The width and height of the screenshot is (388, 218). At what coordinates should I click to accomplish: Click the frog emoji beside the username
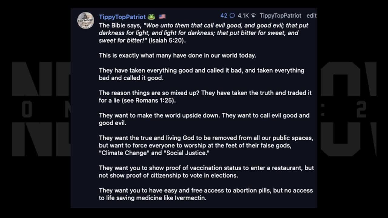point(151,17)
